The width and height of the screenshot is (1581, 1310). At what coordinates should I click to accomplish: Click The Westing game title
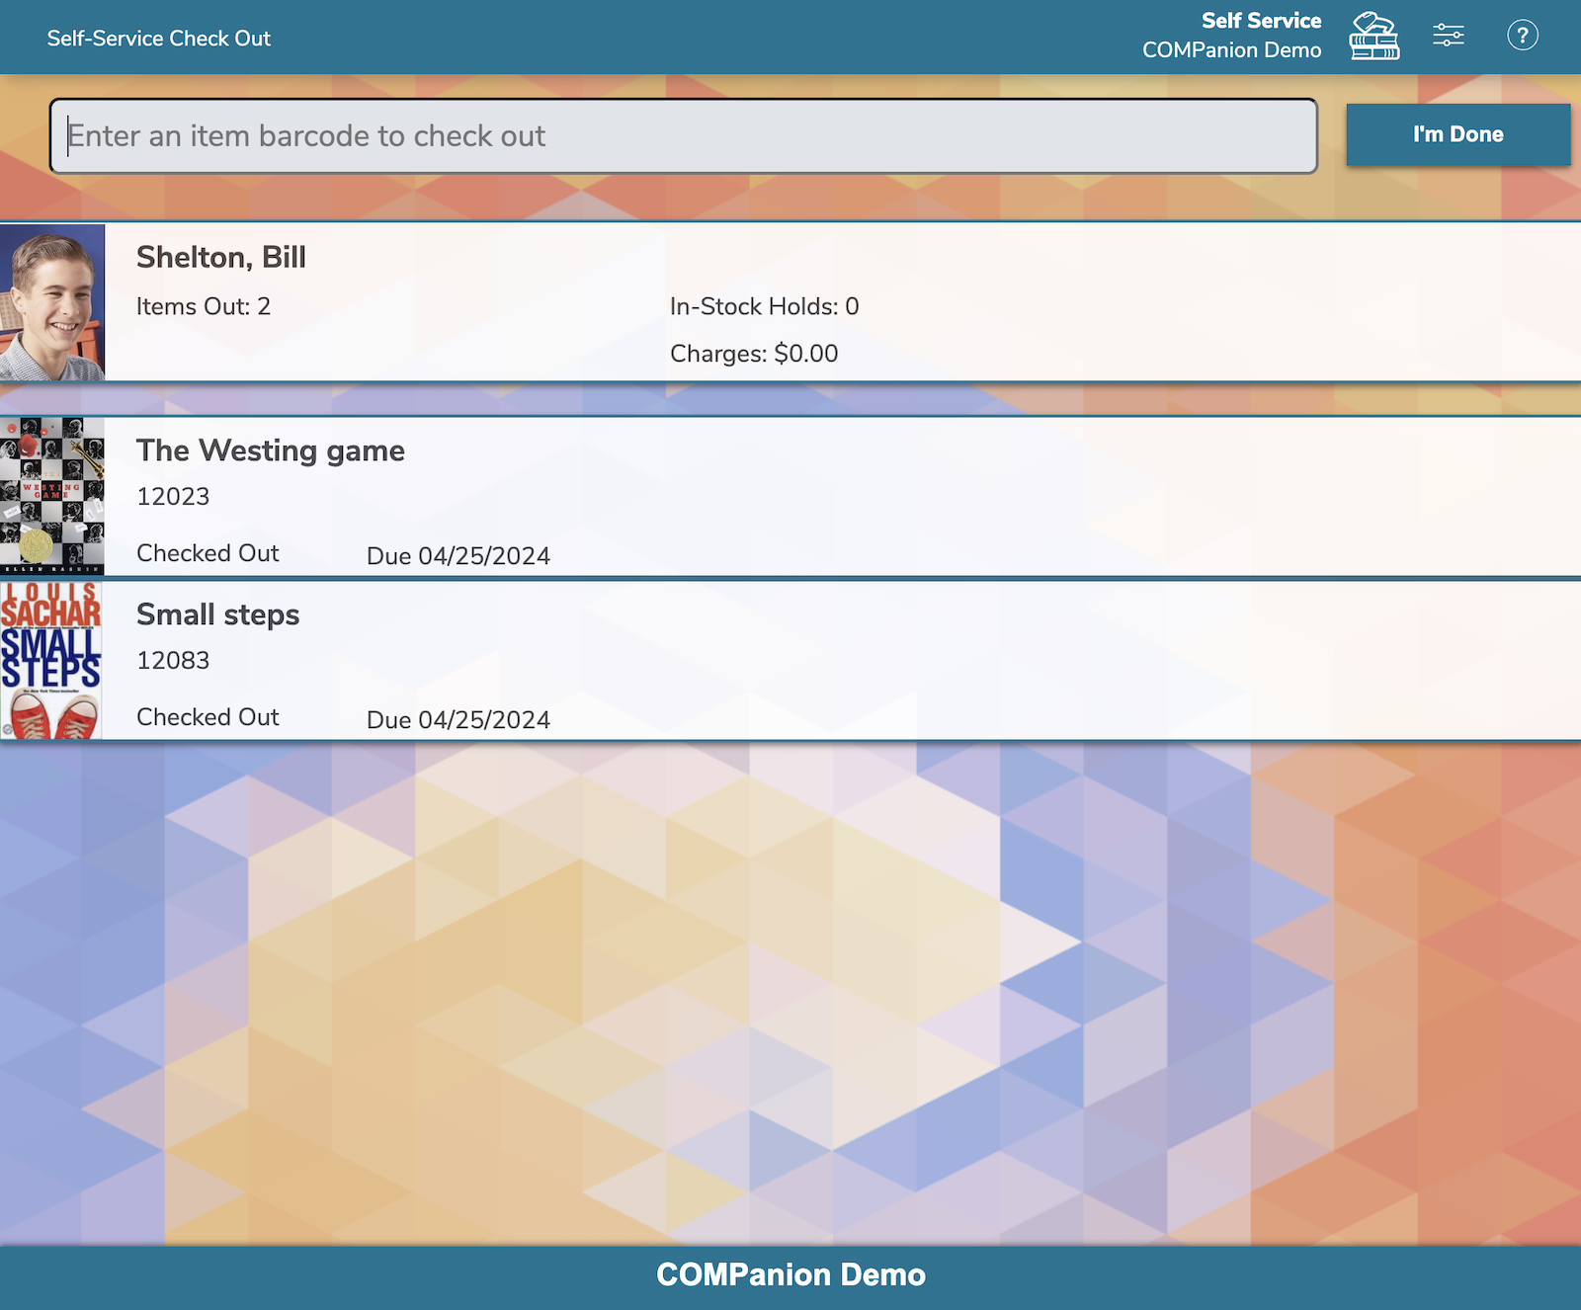(271, 450)
